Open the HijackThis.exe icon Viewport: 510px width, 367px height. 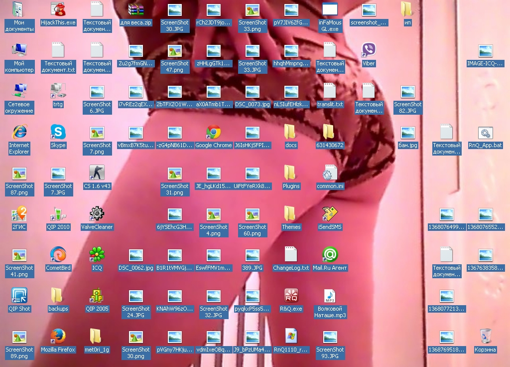tap(58, 9)
